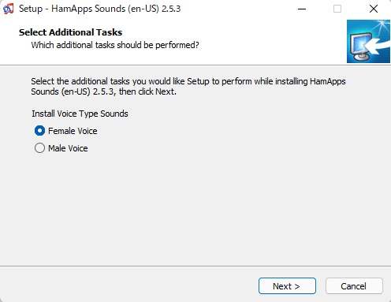Click empty footer area left of Next button
Image resolution: width=391 pixels, height=302 pixels.
128,285
